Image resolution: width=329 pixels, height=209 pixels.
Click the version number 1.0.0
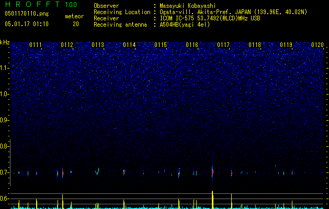71,4
